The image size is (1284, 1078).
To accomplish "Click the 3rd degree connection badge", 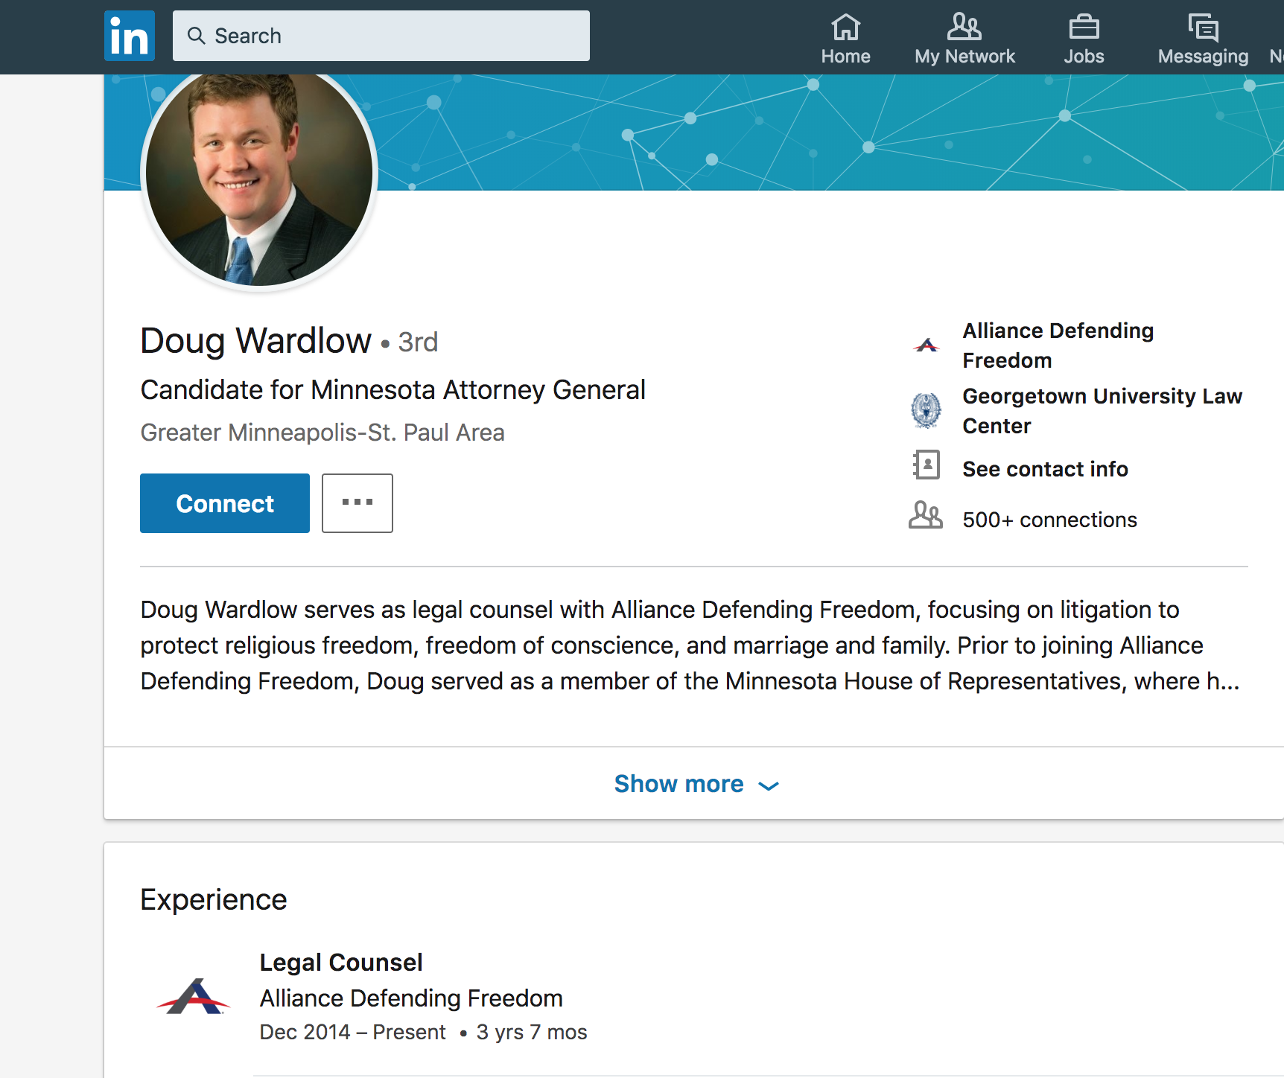I will (418, 342).
